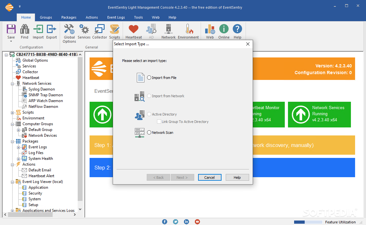Click the Cancel button in the dialog
This screenshot has width=366, height=225.
209,177
